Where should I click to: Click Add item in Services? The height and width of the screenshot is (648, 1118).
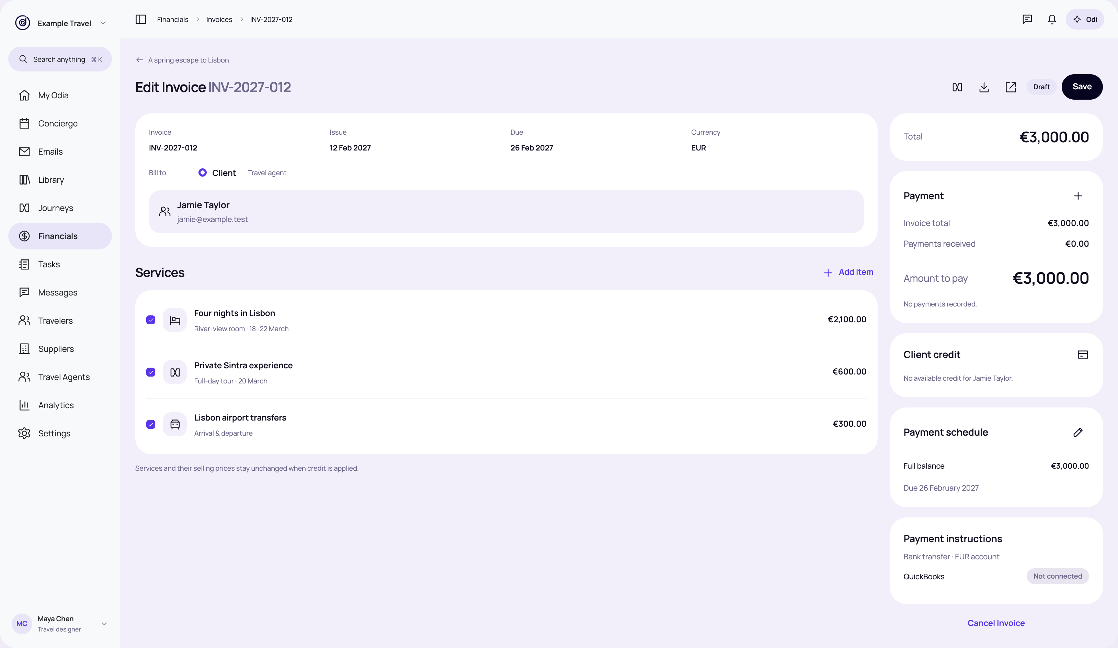point(848,272)
